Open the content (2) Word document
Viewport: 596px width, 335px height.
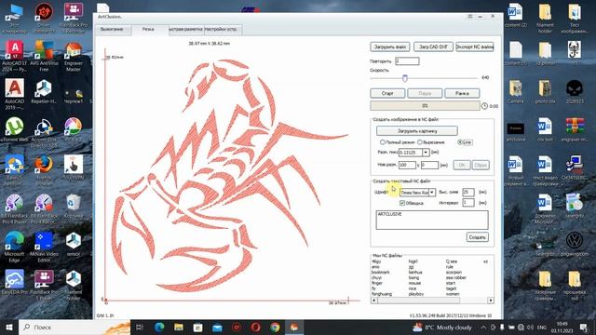coord(515,16)
